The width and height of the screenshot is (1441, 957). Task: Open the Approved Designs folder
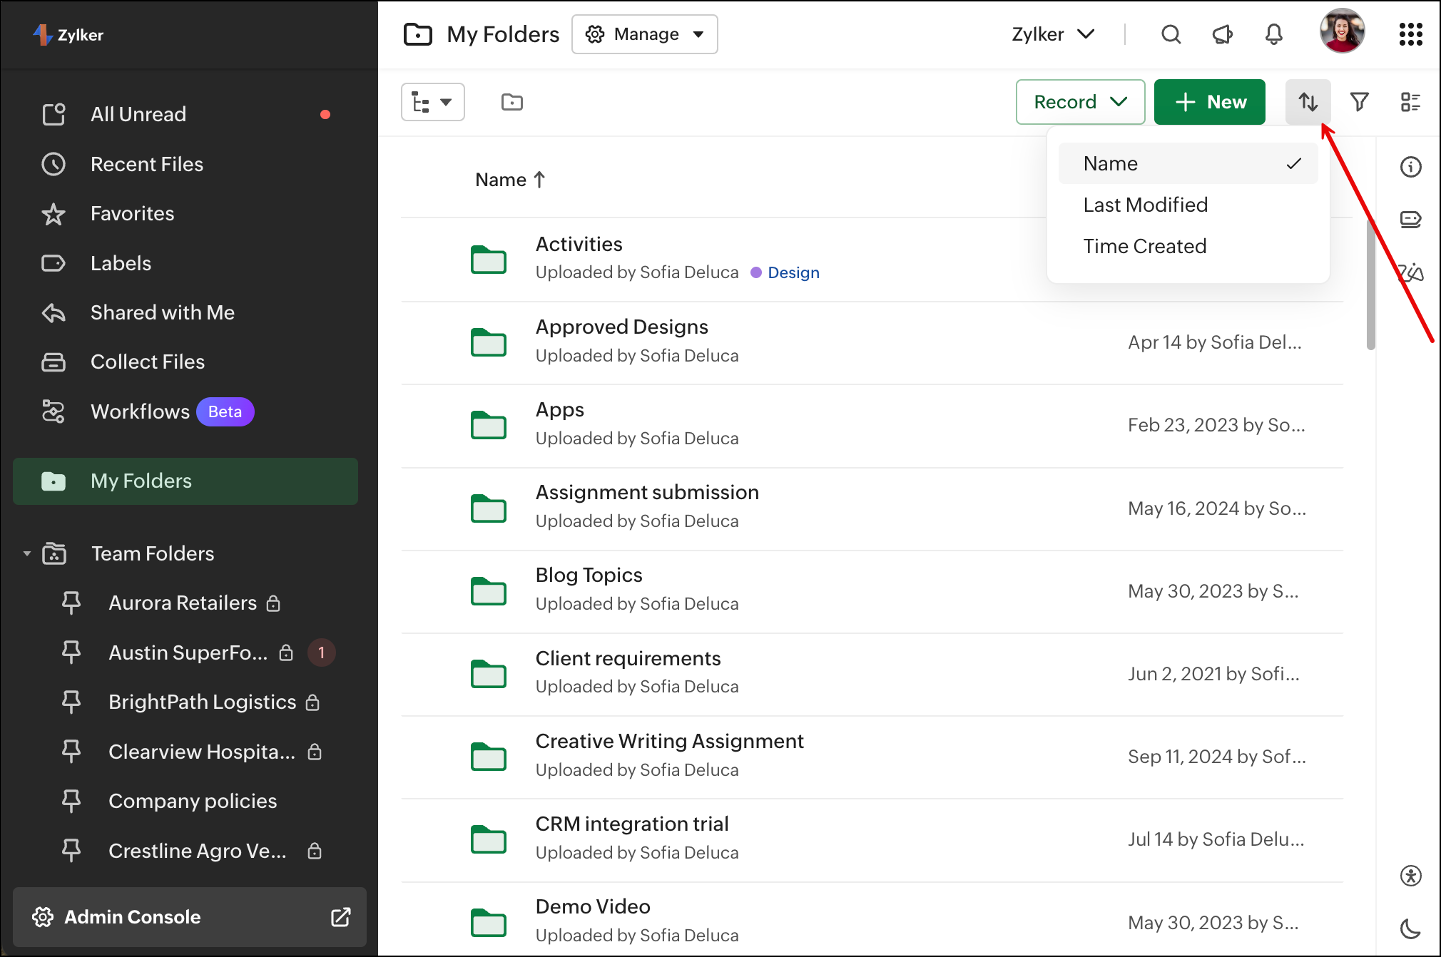(621, 327)
